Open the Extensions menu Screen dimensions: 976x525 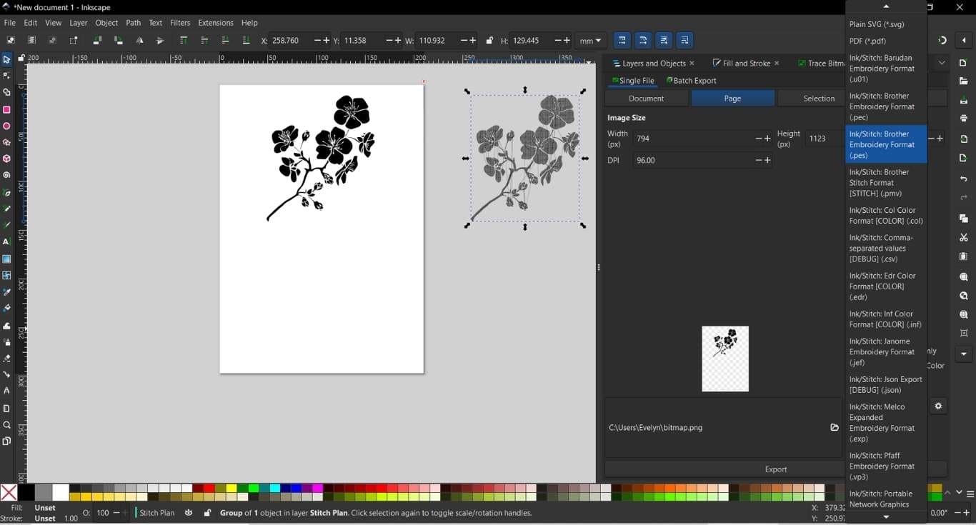click(215, 23)
